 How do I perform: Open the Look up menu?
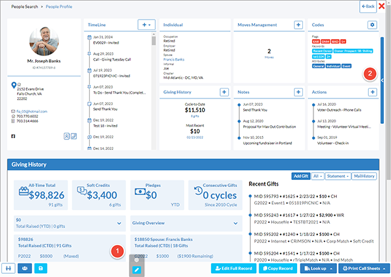318,269
